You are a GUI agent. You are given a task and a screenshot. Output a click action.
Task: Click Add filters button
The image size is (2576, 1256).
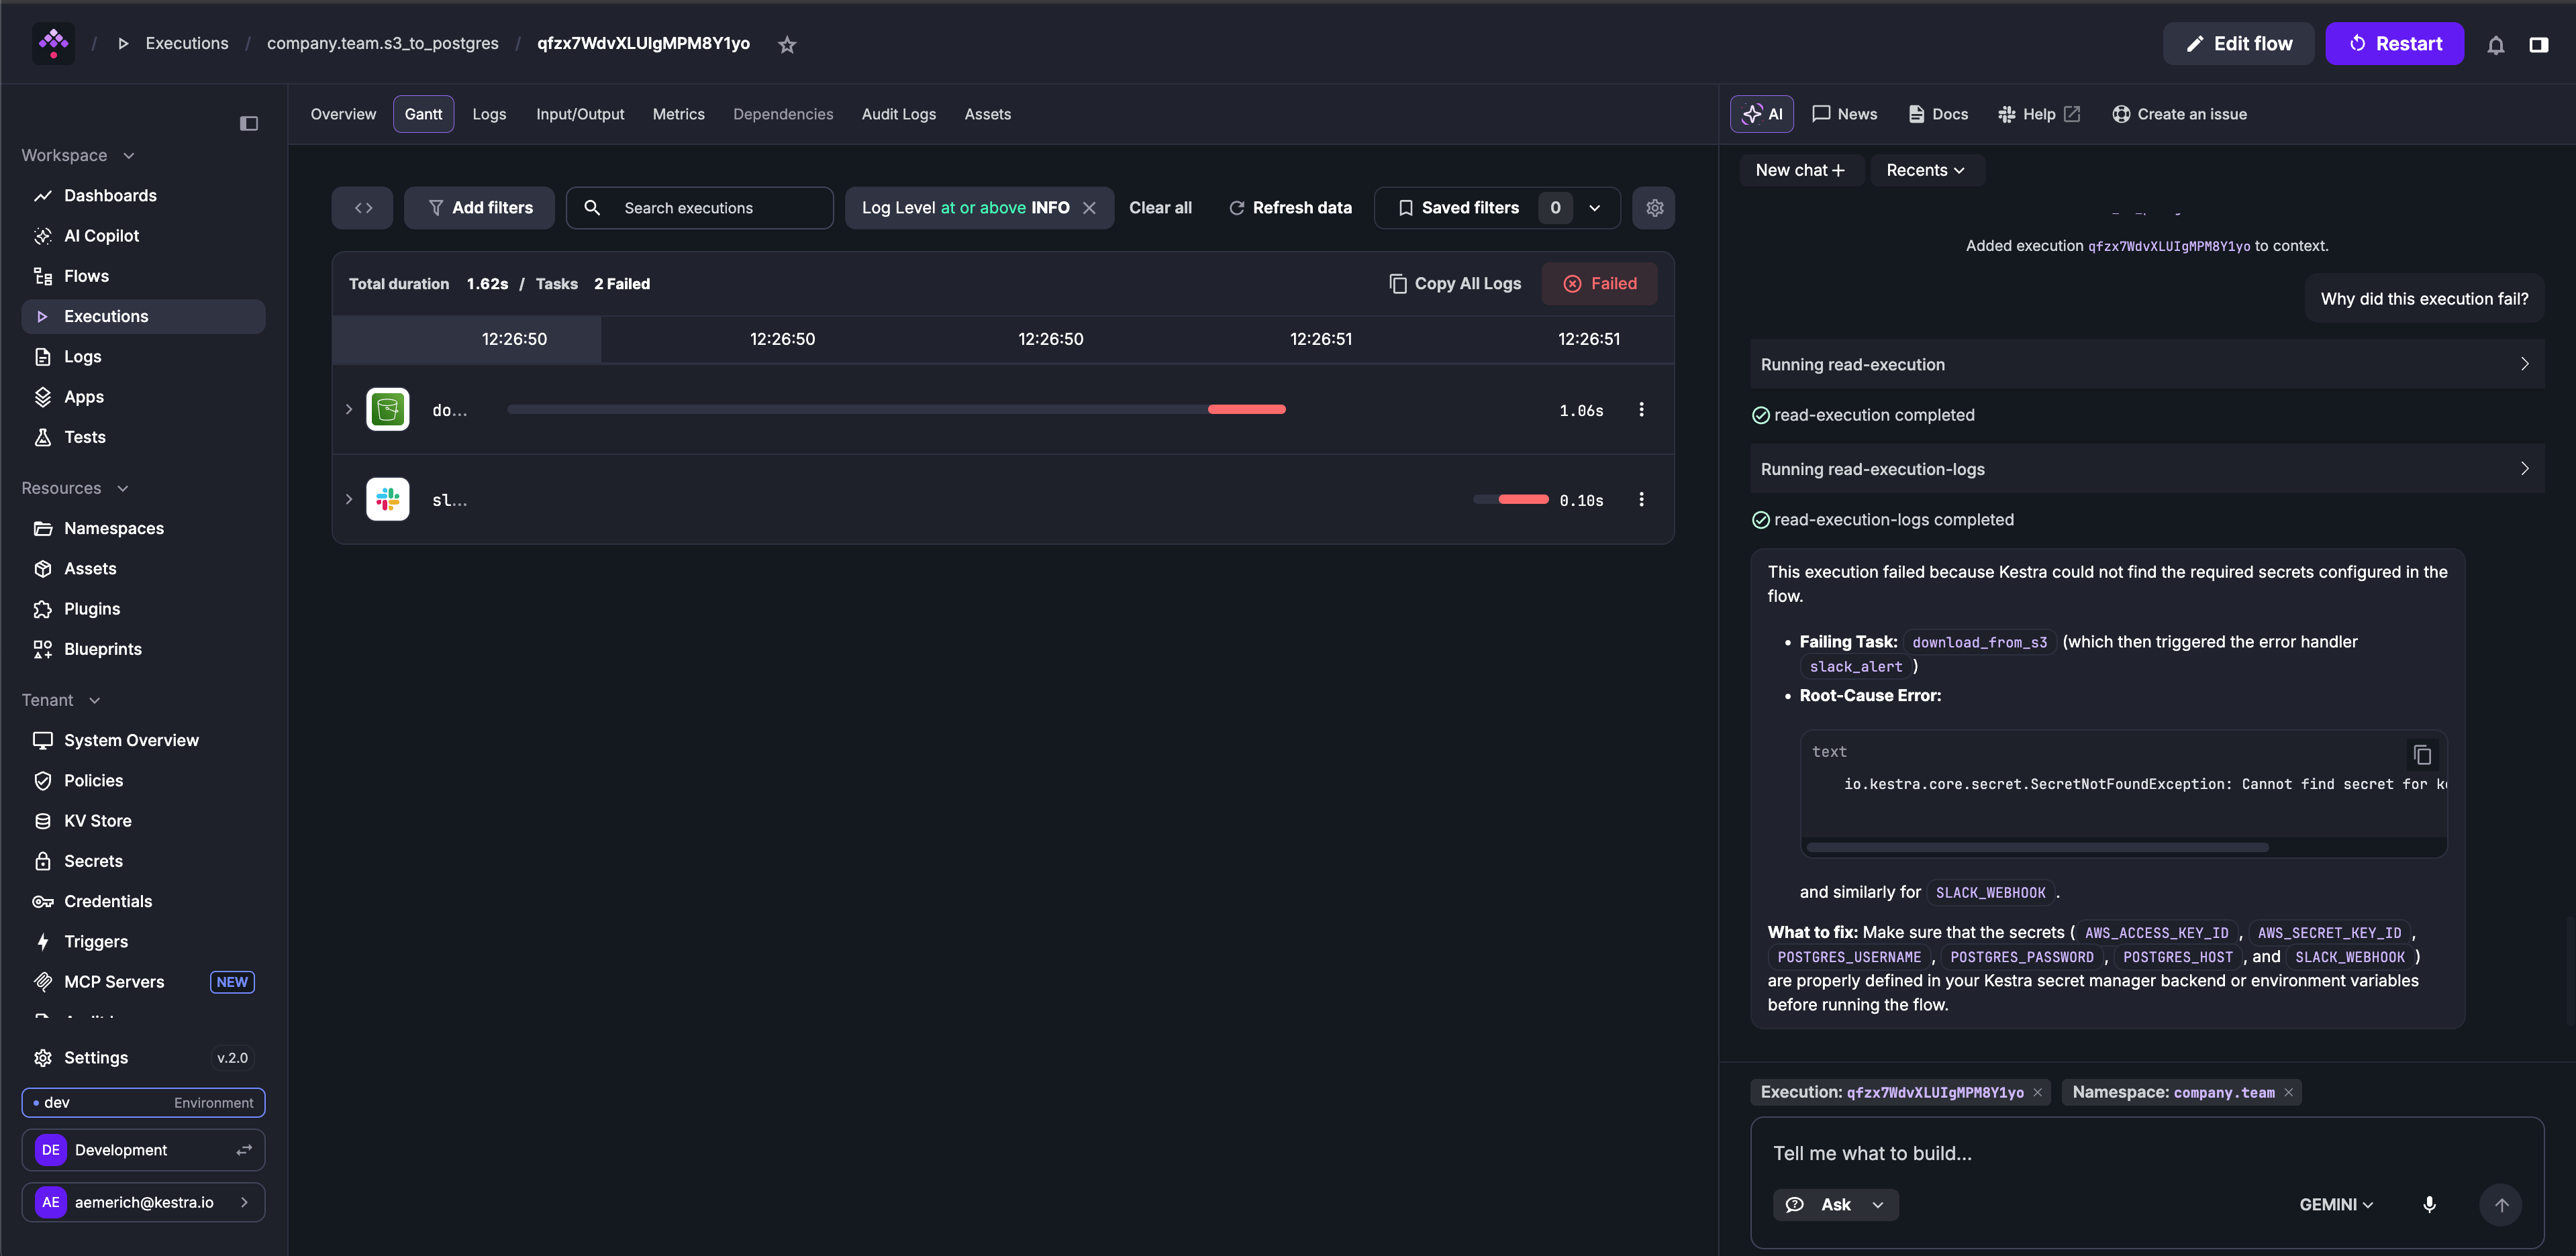pos(479,208)
